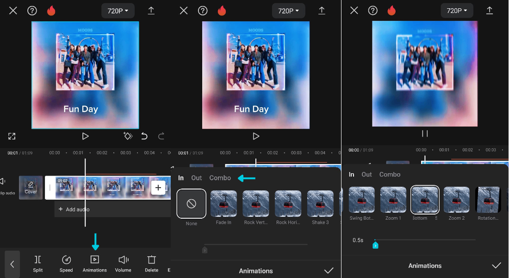The width and height of the screenshot is (509, 278).
Task: Click the disabled duration slider in middle screen
Action: [256, 245]
